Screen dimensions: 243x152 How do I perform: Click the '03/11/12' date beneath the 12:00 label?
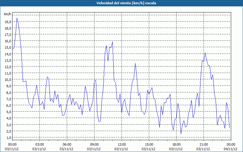(121, 149)
